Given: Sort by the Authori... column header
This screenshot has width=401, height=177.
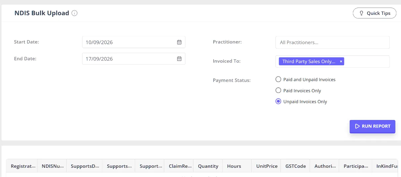Looking at the screenshot, I should coord(325,166).
